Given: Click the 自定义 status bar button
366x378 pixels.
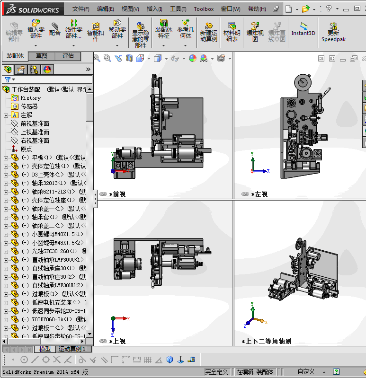Looking at the screenshot, I should pyautogui.click(x=306, y=372).
